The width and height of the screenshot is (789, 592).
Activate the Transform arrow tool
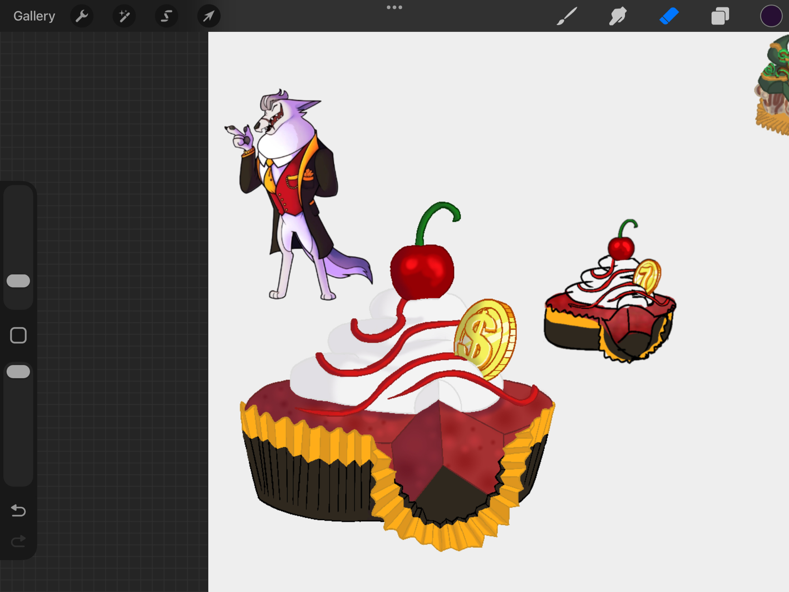[209, 16]
